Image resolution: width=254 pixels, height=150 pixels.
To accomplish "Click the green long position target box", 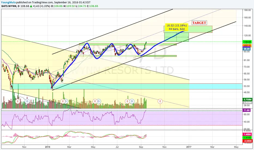I will (176, 37).
